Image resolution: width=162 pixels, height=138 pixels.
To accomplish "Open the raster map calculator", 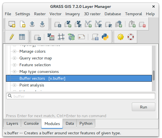I will point(51,37).
